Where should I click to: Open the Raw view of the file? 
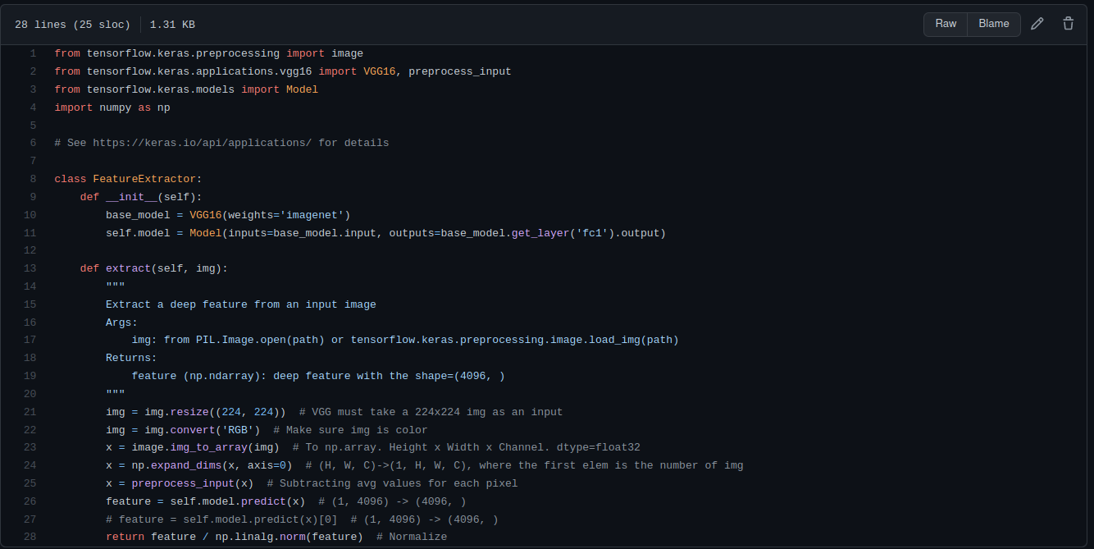(x=945, y=24)
